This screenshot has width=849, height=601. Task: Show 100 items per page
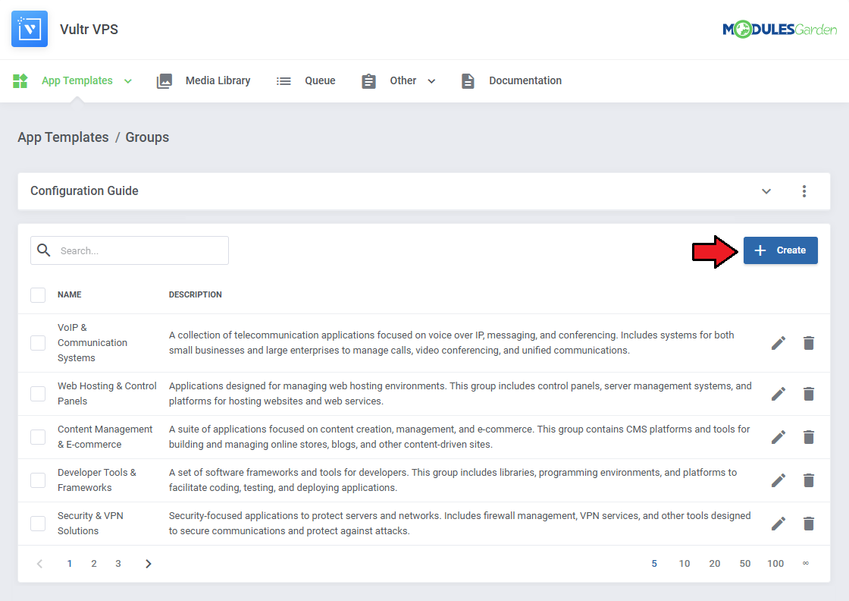[775, 564]
